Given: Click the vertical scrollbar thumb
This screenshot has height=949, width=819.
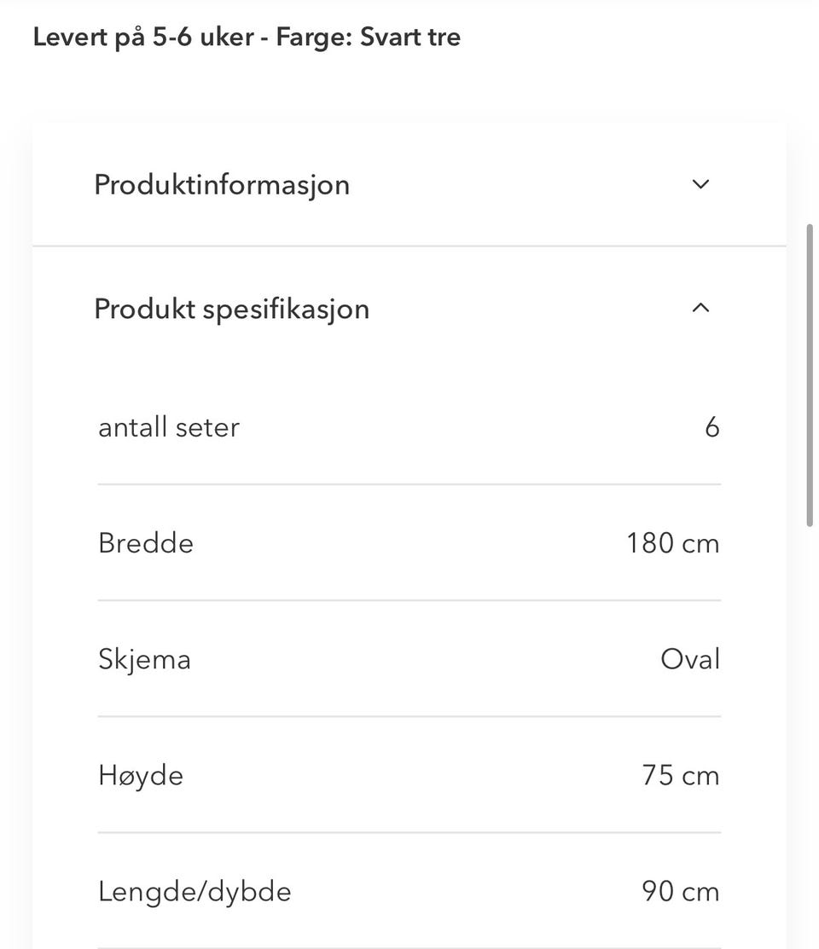Looking at the screenshot, I should [x=810, y=375].
